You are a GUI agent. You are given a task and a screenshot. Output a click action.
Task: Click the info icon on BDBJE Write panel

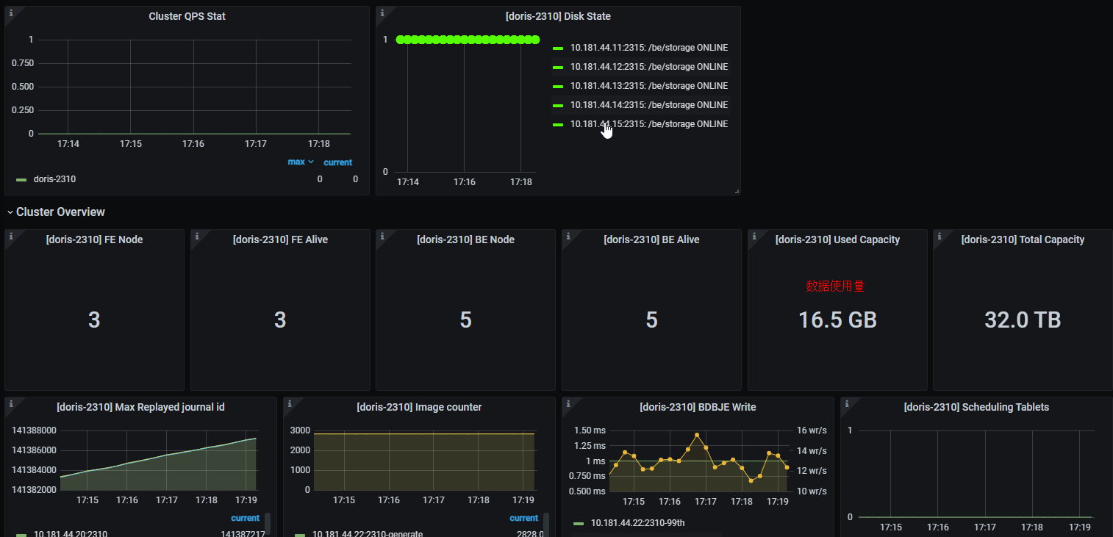(x=568, y=403)
